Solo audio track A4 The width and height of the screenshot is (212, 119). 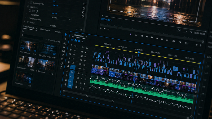80,88
